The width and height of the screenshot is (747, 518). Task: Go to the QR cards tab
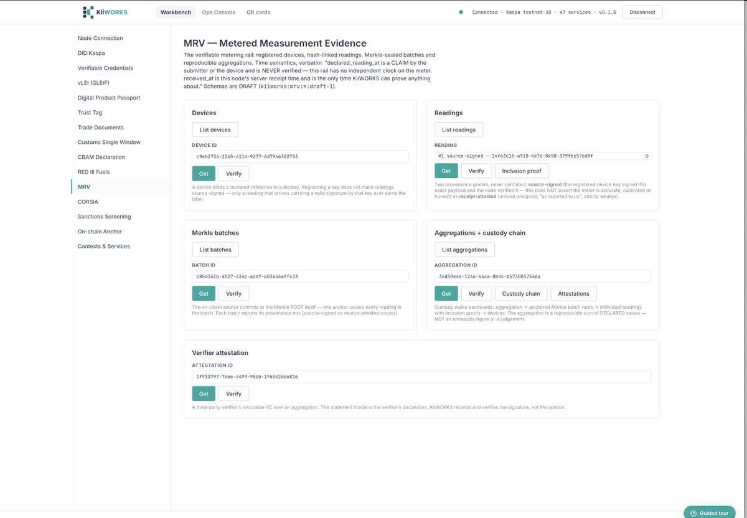258,12
